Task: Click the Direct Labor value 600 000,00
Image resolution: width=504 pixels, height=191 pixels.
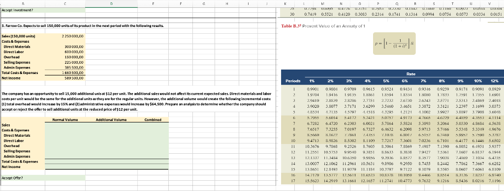Action: [74, 52]
